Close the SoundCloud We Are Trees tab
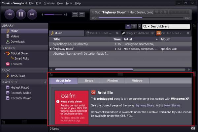The width and height of the screenshot is (198, 132). pos(188,33)
